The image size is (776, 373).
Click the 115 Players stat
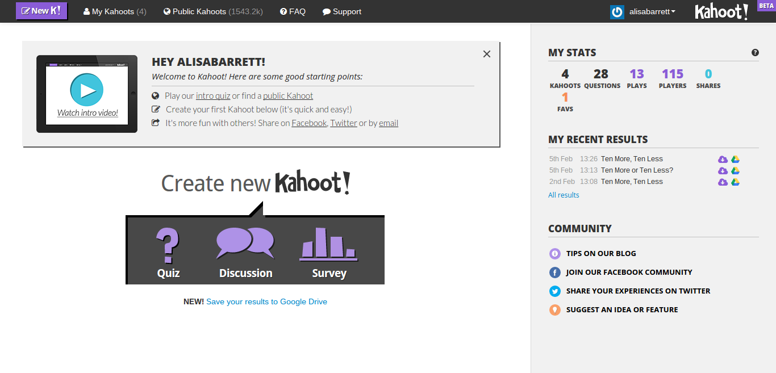pyautogui.click(x=673, y=78)
